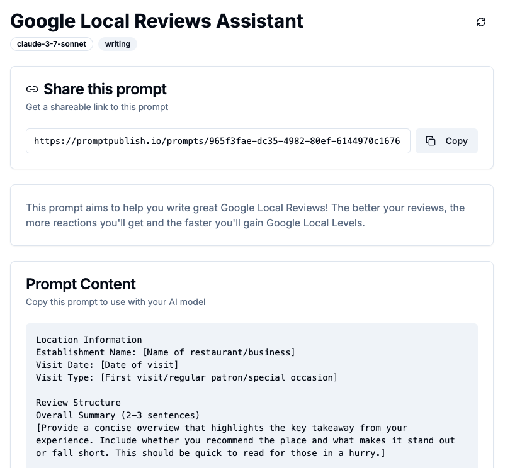This screenshot has height=468, width=510.
Task: Click the Prompt Content heading
Action: point(81,284)
